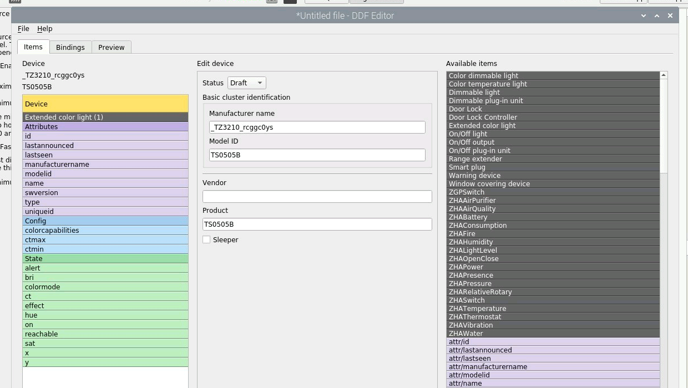Click 'ZHASwitch' in Available items
Screen dimensions: 688x388
coord(553,300)
